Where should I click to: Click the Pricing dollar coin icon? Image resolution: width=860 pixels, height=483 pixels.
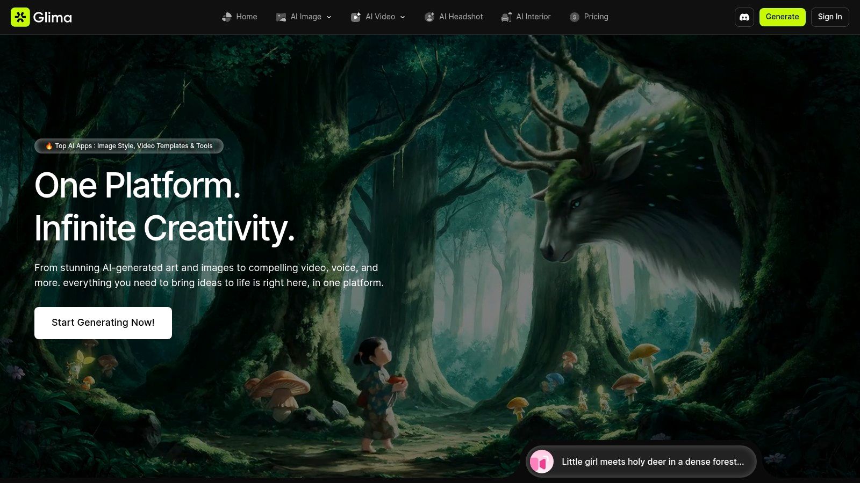[575, 17]
